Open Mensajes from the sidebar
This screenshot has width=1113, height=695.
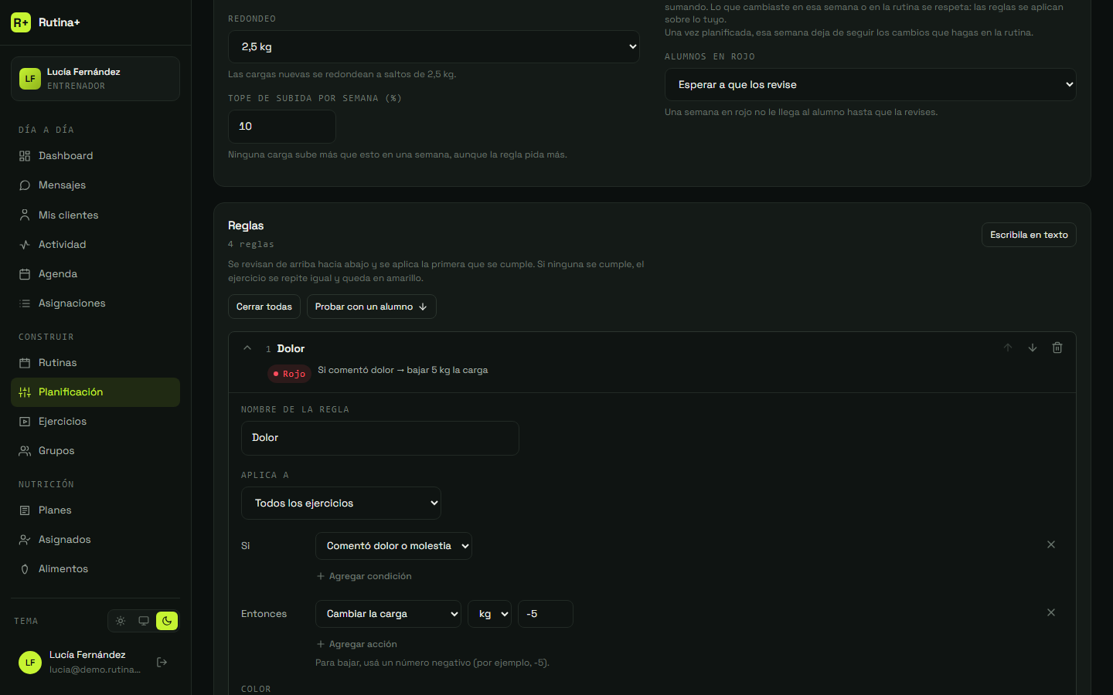pos(95,185)
